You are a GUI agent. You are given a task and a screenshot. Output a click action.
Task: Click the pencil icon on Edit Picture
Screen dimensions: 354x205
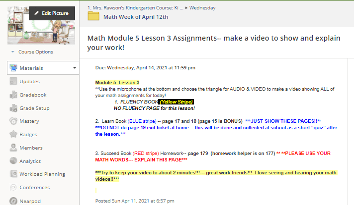click(x=37, y=13)
